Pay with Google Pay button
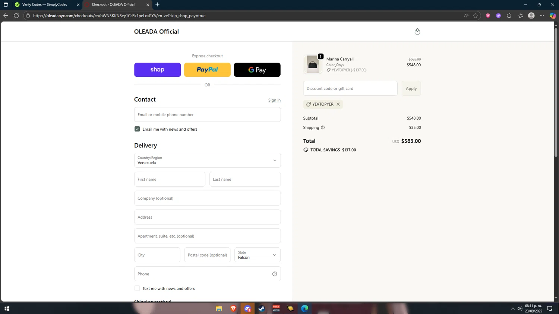The height and width of the screenshot is (314, 559). (257, 70)
